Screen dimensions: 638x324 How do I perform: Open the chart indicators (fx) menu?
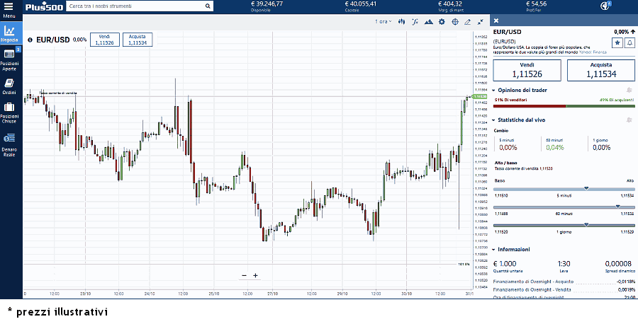tap(415, 22)
